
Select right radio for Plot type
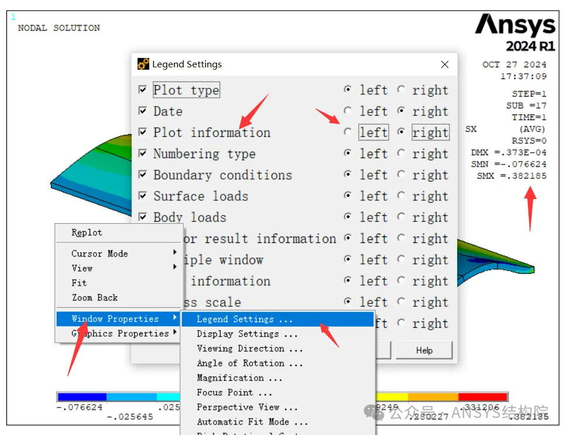pos(401,90)
